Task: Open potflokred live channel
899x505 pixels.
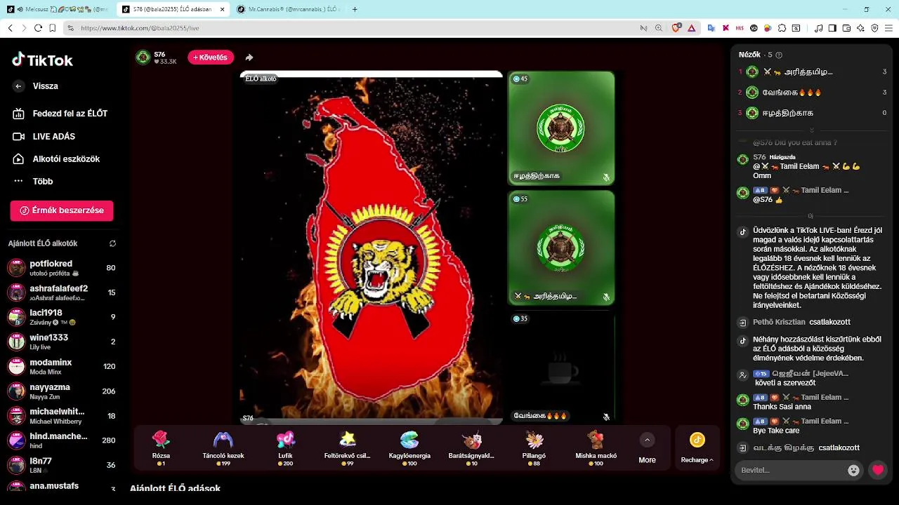Action: pos(62,268)
